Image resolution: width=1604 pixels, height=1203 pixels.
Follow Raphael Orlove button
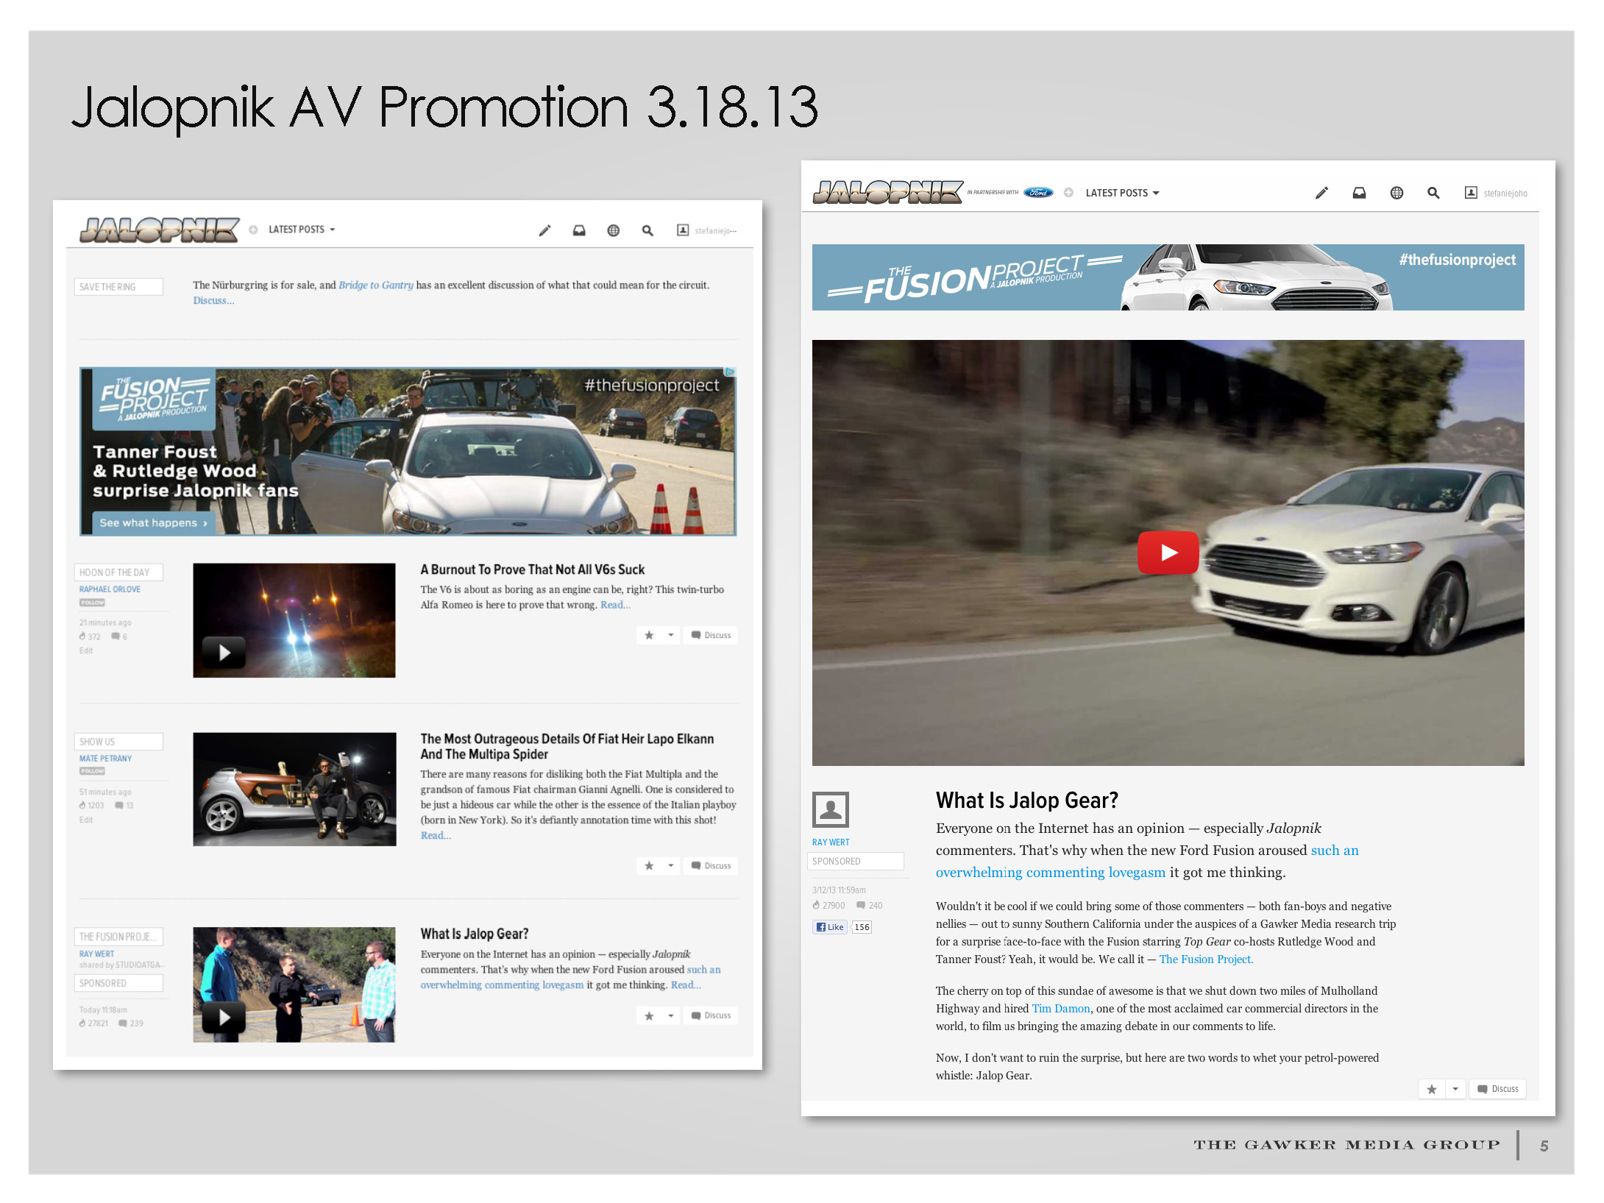coord(92,603)
